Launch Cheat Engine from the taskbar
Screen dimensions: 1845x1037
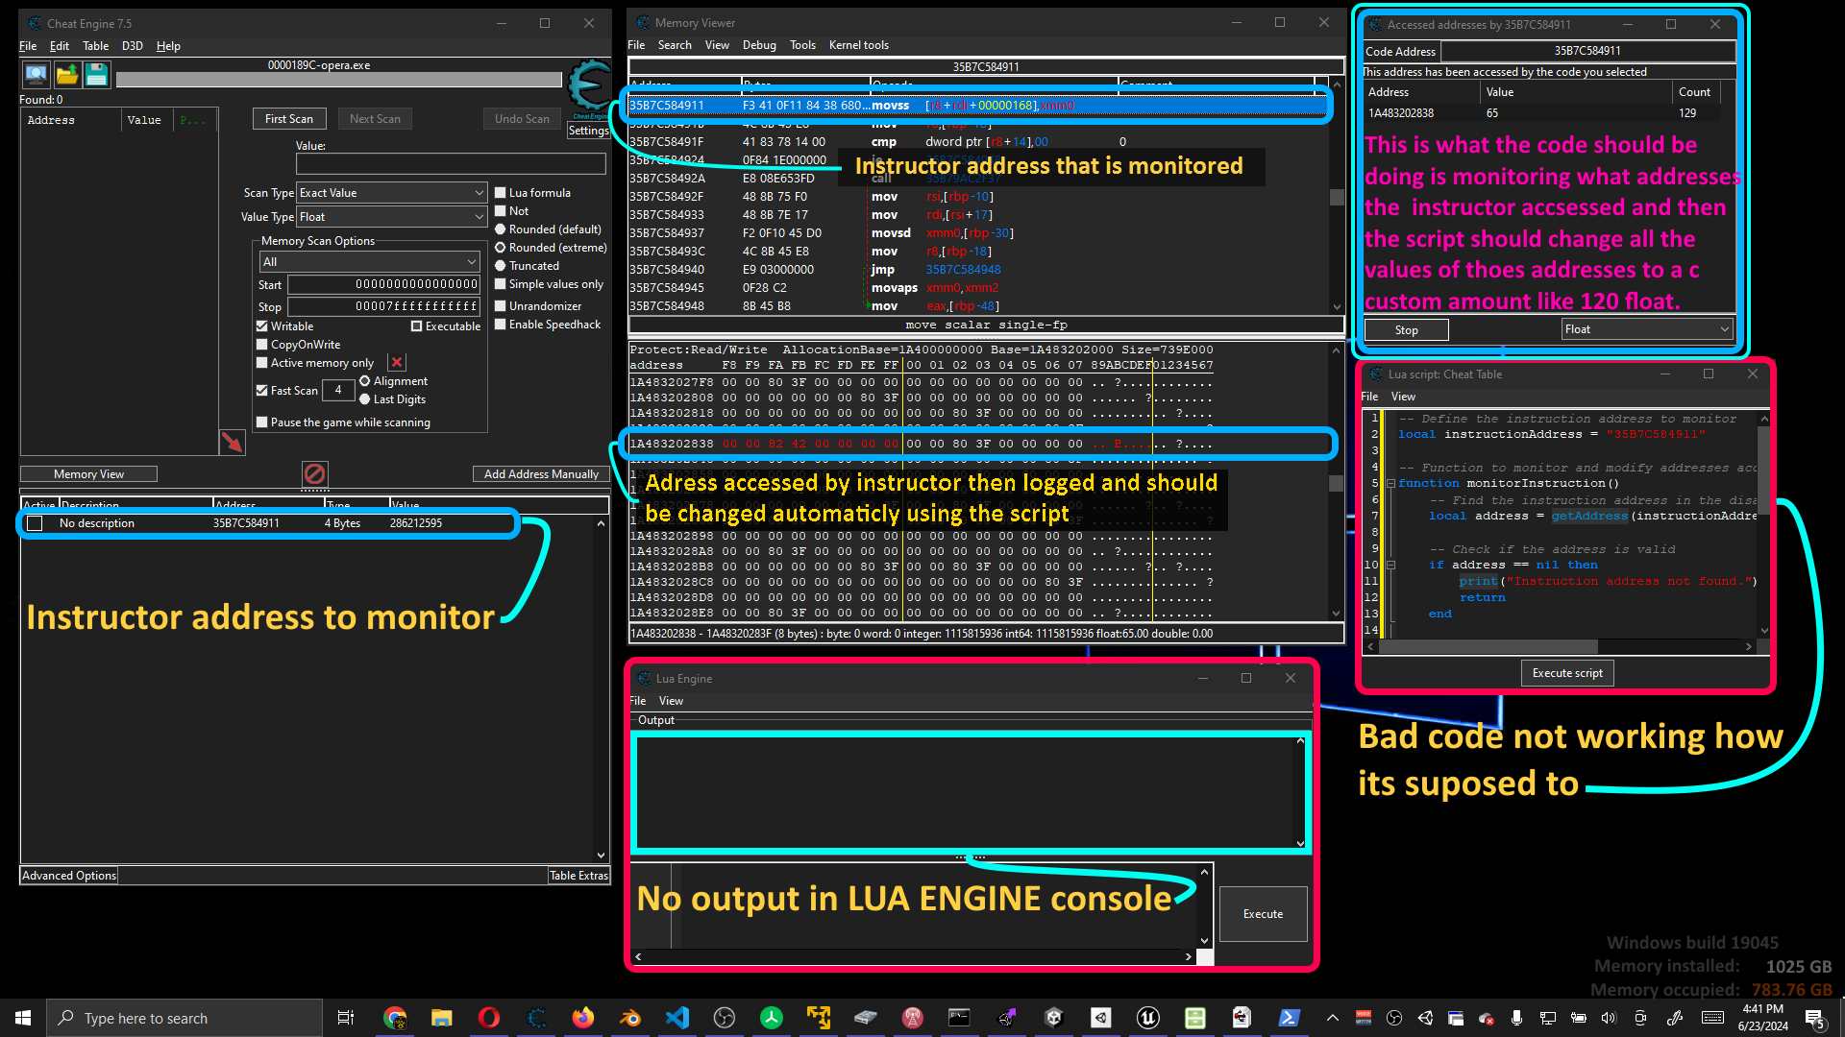[x=536, y=1017]
